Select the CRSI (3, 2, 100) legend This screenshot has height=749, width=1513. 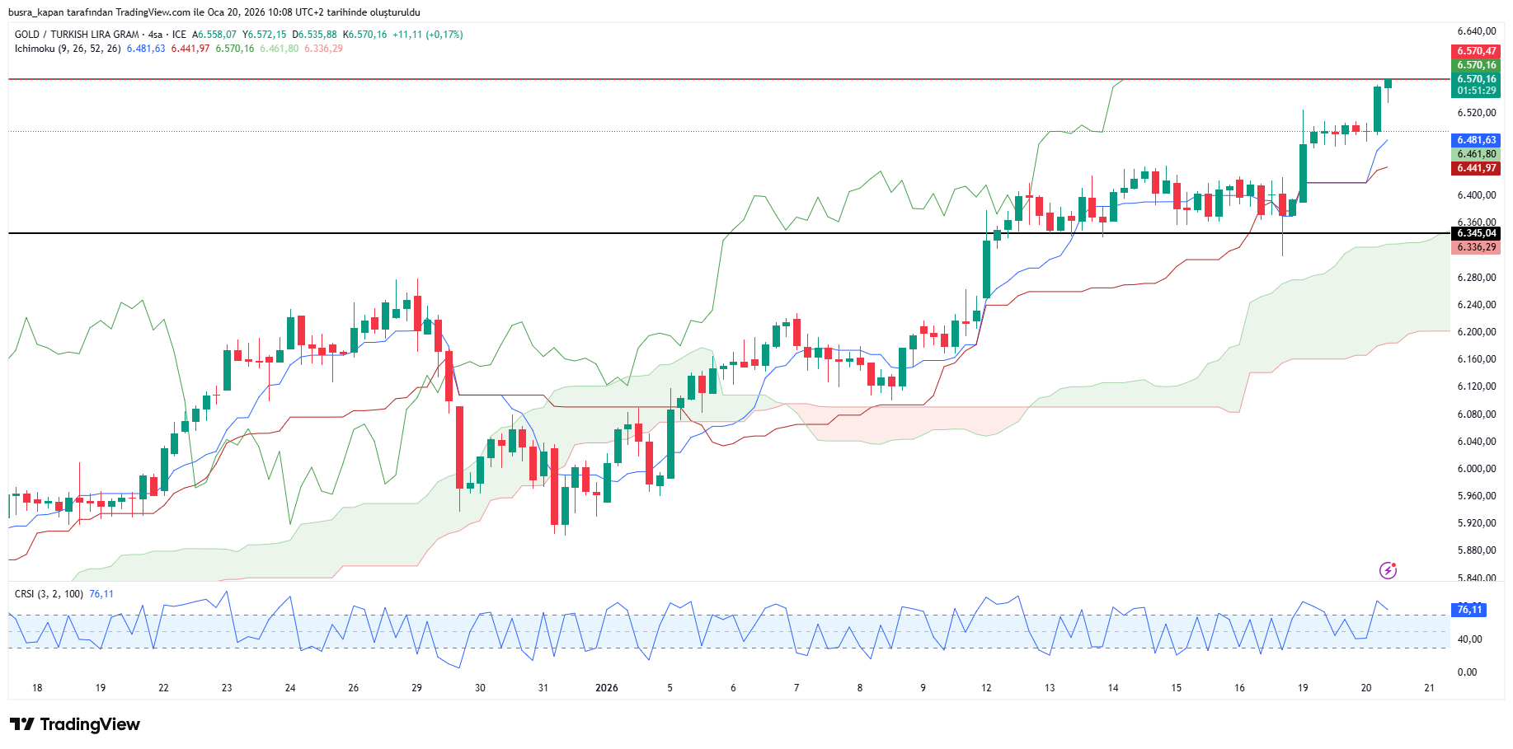coord(49,594)
